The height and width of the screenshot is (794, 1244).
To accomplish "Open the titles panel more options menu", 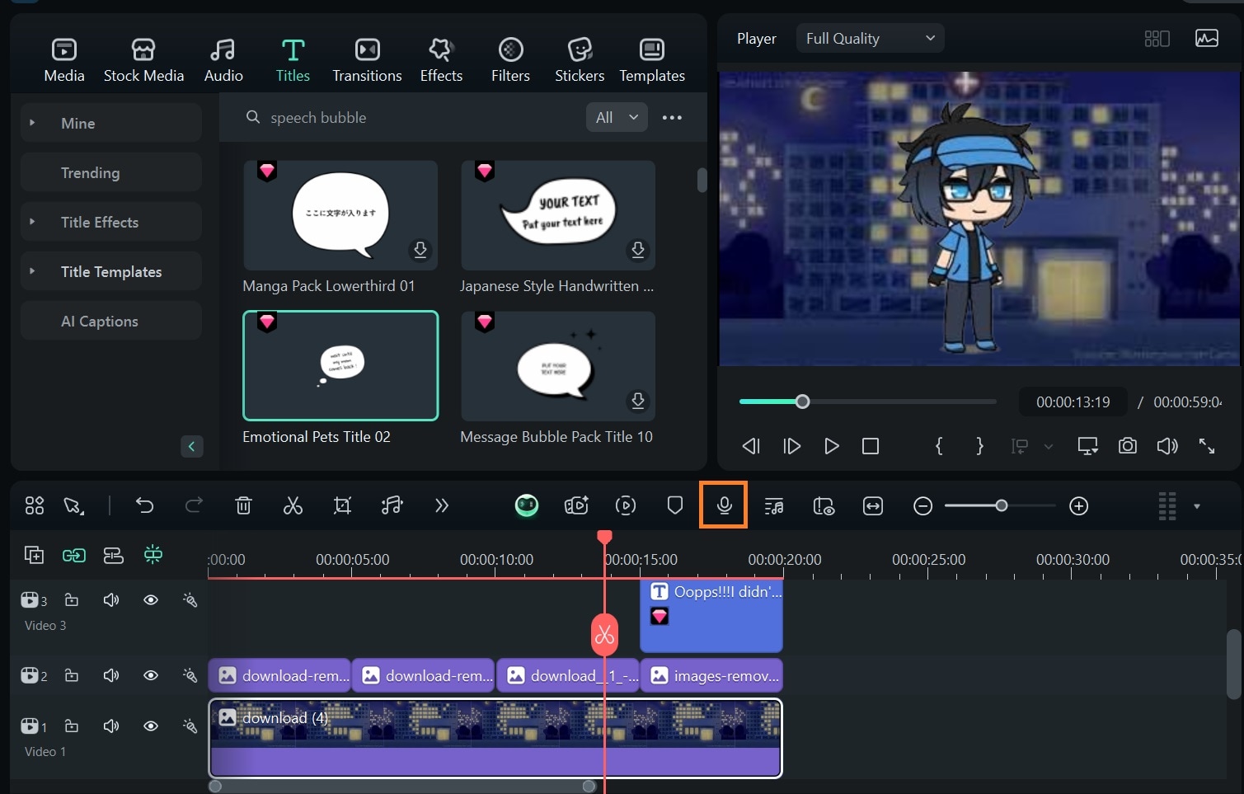I will pos(672,118).
